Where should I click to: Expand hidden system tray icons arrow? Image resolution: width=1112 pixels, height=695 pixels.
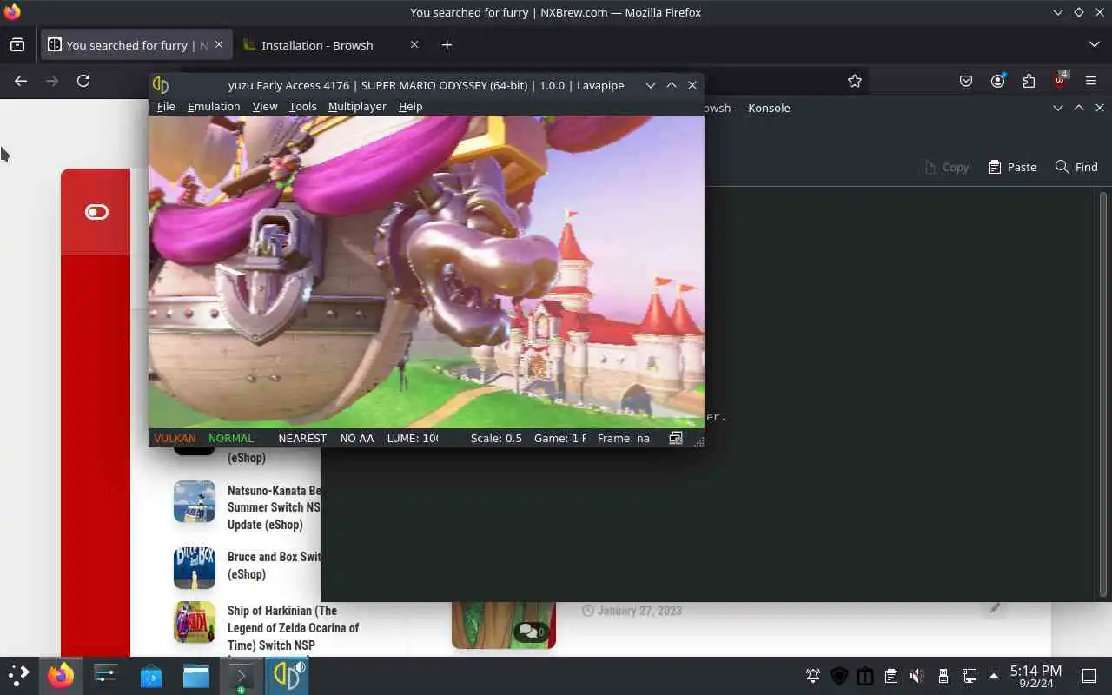(994, 676)
